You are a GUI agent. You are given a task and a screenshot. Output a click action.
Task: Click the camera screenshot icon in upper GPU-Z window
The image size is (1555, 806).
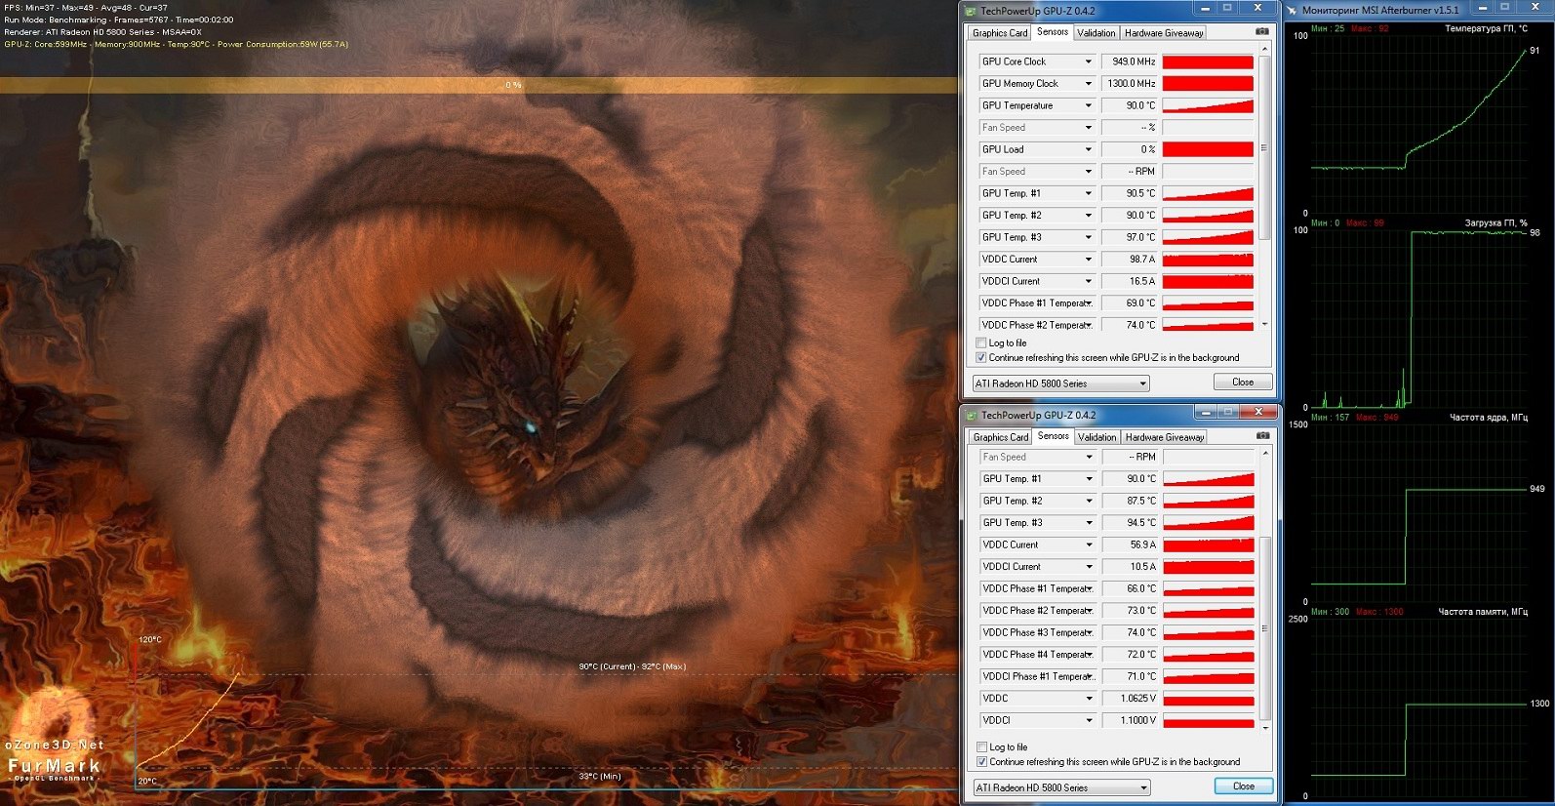[1261, 32]
